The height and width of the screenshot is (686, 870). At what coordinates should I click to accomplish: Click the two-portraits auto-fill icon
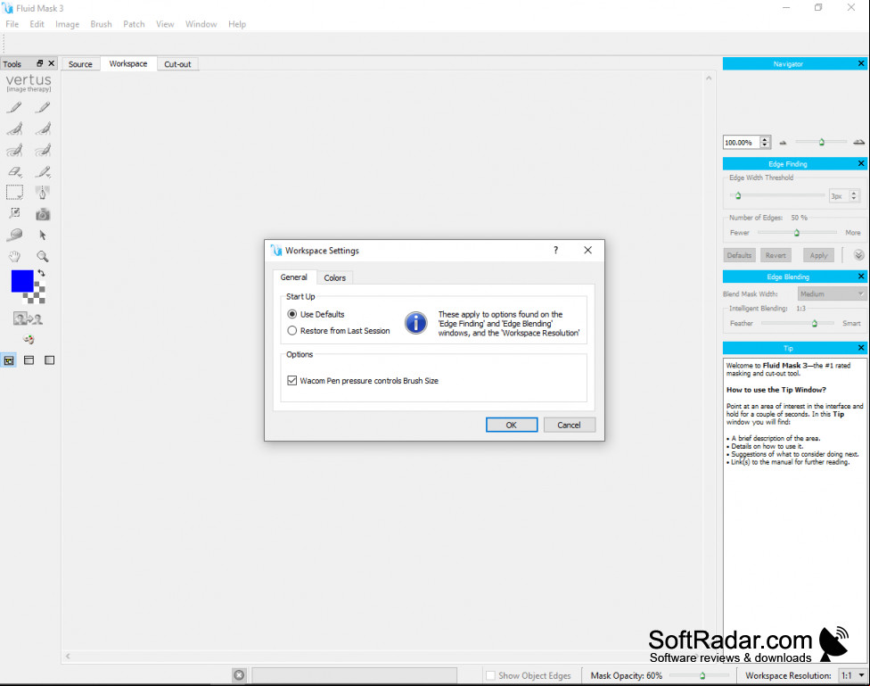point(28,318)
